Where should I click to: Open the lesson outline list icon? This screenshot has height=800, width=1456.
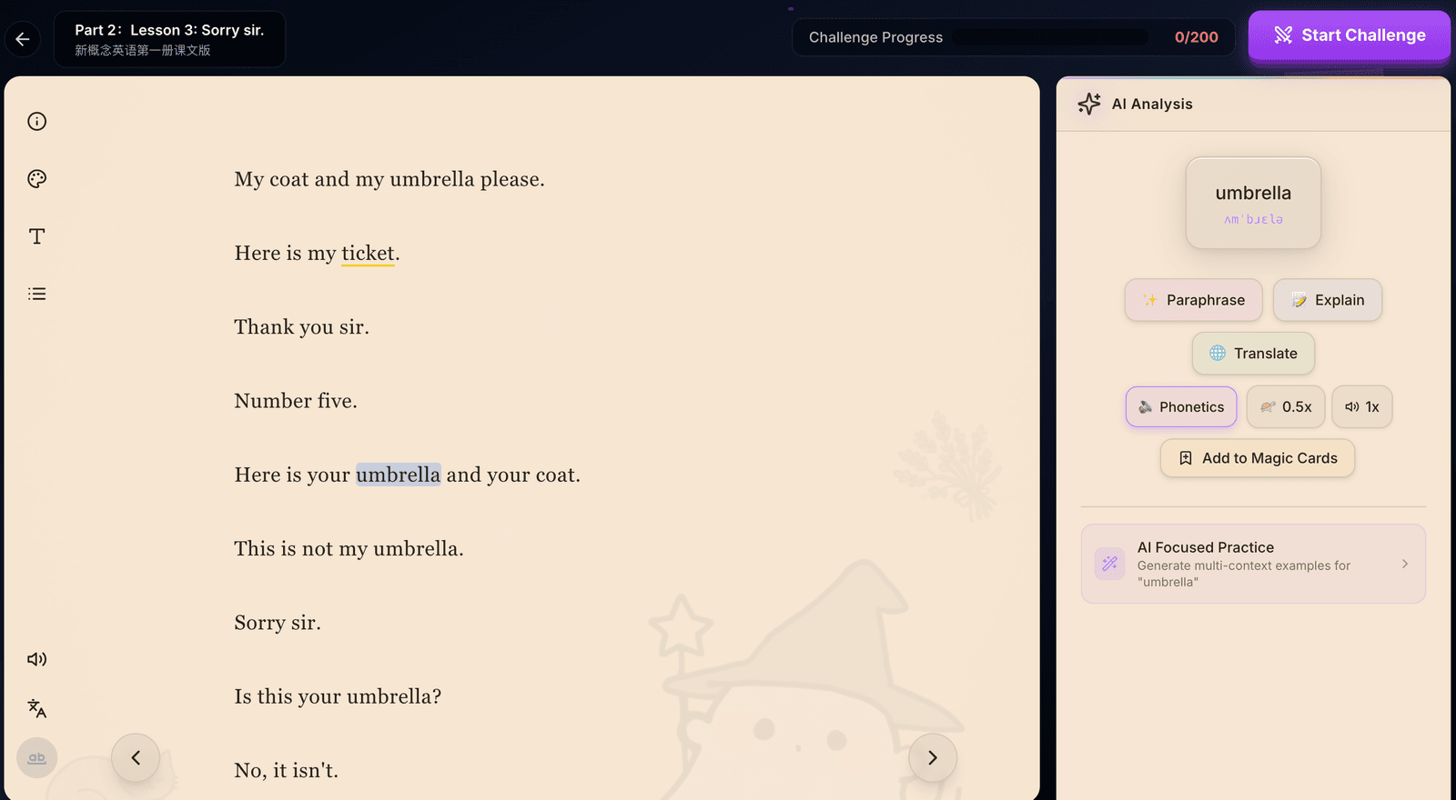36,293
